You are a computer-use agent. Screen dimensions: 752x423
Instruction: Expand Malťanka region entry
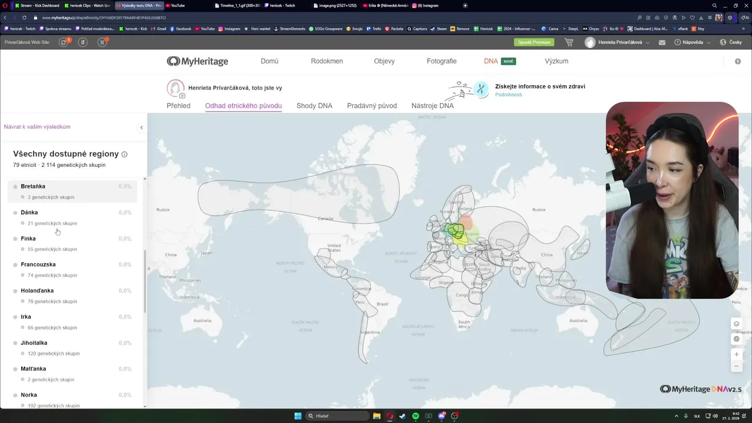tap(72, 374)
